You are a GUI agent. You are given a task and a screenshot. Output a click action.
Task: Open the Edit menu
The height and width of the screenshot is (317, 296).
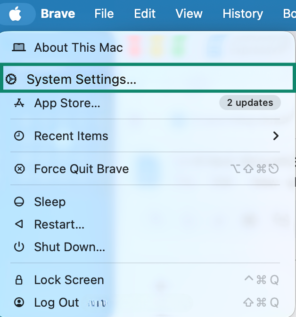point(145,13)
